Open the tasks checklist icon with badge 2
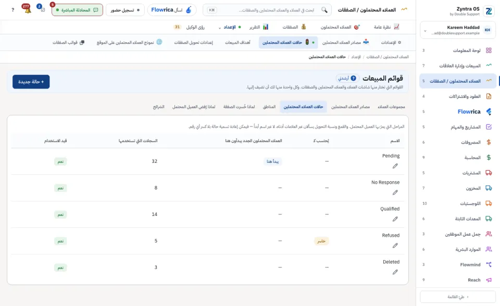The height and width of the screenshot is (306, 500). [x=42, y=9]
